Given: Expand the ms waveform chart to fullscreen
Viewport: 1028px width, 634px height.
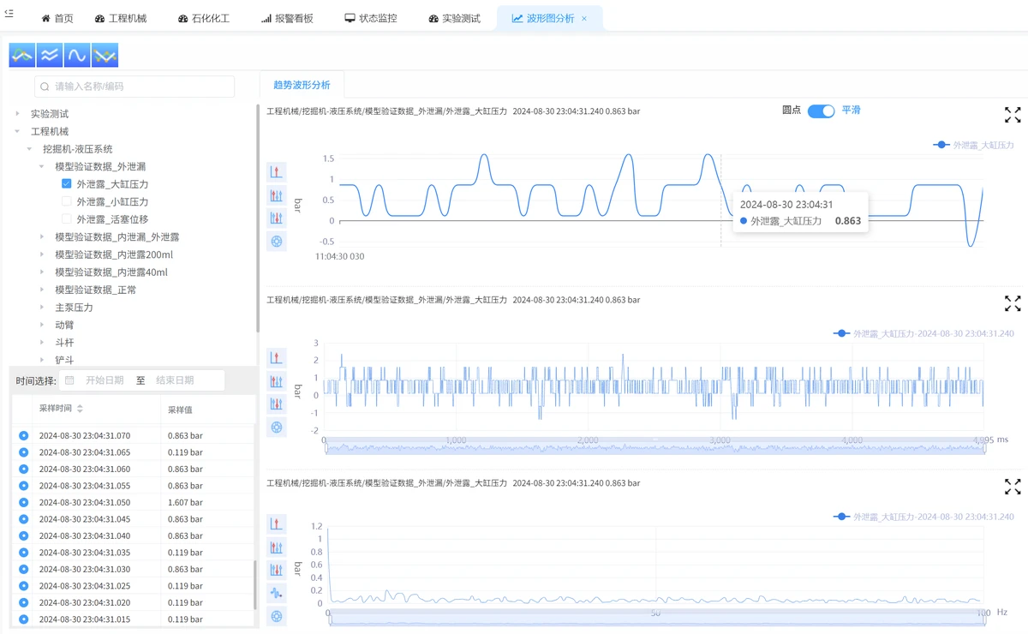Looking at the screenshot, I should (1013, 303).
